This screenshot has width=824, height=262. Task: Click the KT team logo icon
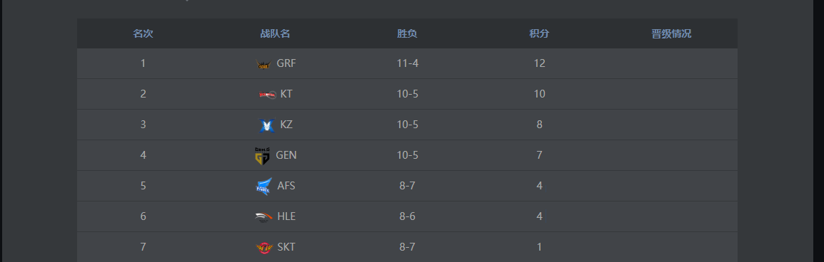coord(267,95)
